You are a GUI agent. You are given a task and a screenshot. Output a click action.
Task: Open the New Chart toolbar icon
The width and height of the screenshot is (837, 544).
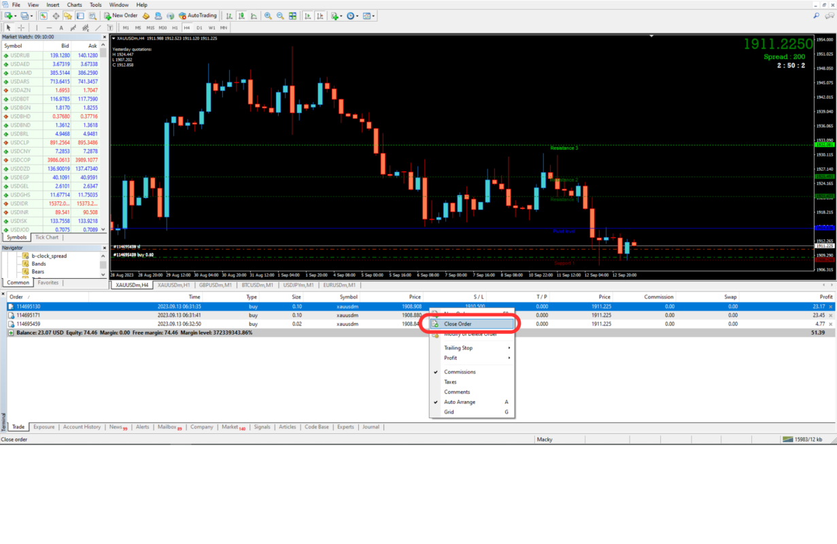[x=8, y=15]
